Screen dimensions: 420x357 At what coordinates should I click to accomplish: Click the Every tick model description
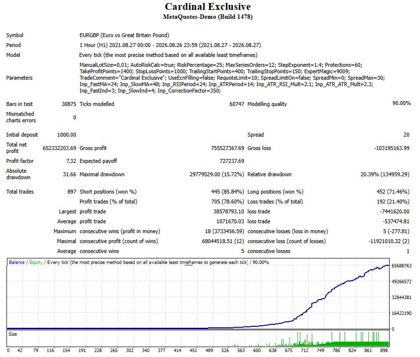click(x=168, y=55)
